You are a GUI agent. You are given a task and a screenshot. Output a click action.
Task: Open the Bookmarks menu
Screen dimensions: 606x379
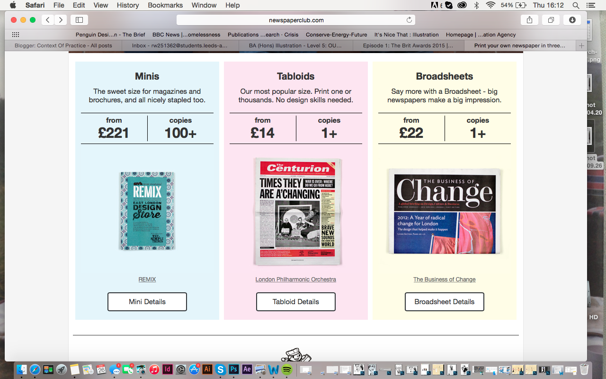165,5
